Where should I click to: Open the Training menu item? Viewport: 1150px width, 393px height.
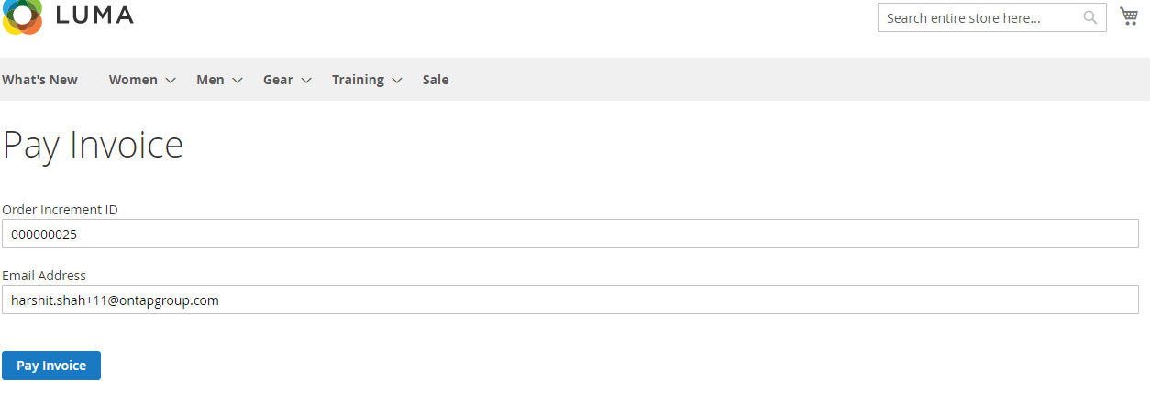click(x=358, y=80)
